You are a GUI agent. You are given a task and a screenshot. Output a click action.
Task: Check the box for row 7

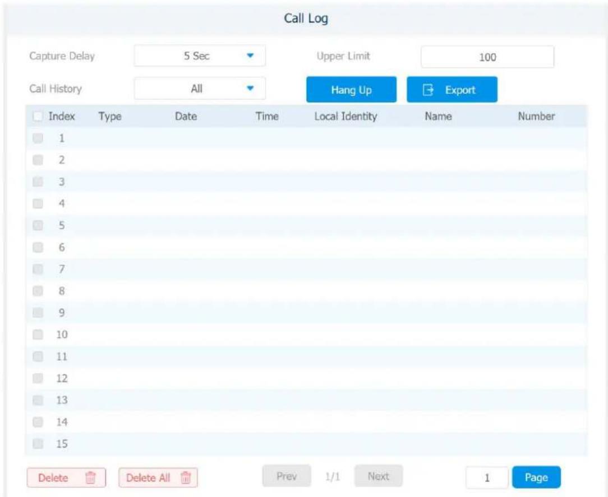pyautogui.click(x=38, y=269)
